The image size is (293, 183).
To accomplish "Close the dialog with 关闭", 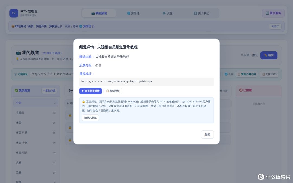I will pos(207,134).
